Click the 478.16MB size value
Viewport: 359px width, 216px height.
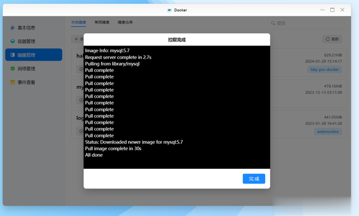[333, 86]
